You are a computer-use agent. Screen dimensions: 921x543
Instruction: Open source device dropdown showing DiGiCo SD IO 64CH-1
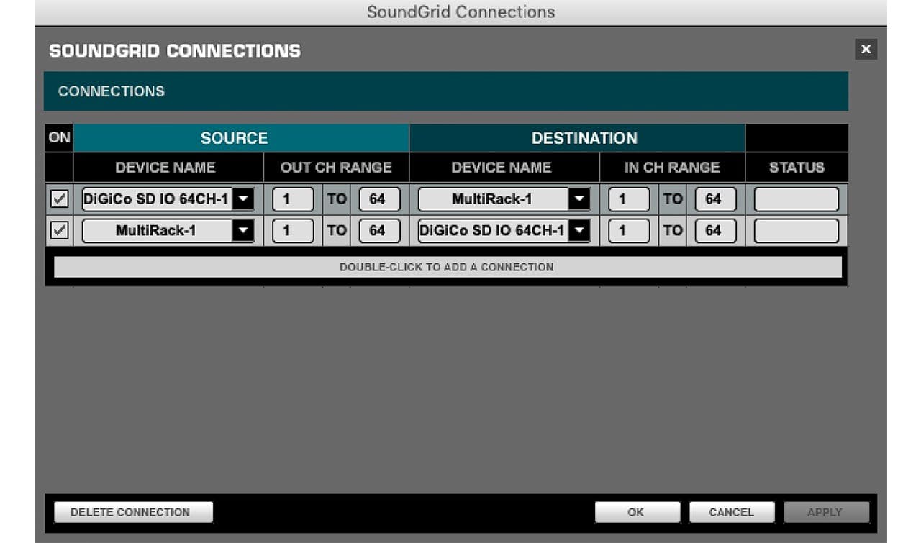tap(243, 199)
